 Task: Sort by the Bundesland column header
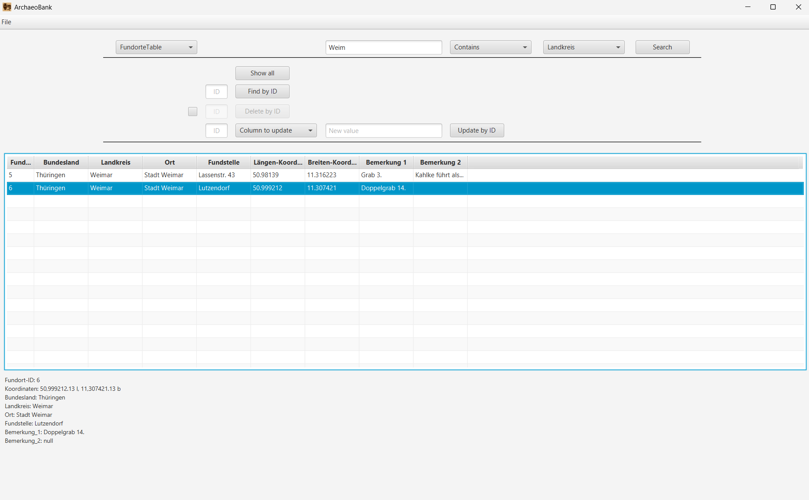tap(61, 162)
